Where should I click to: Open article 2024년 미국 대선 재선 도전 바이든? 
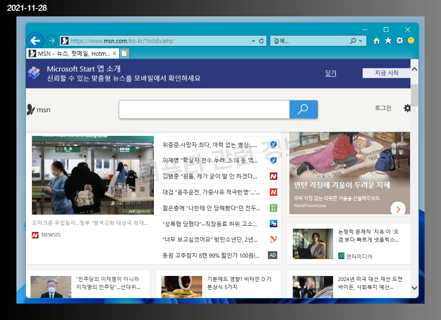[x=370, y=283]
